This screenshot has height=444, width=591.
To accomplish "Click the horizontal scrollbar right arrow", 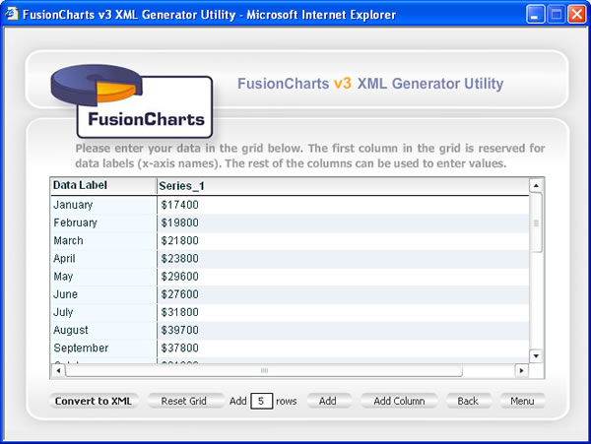I will tap(521, 371).
